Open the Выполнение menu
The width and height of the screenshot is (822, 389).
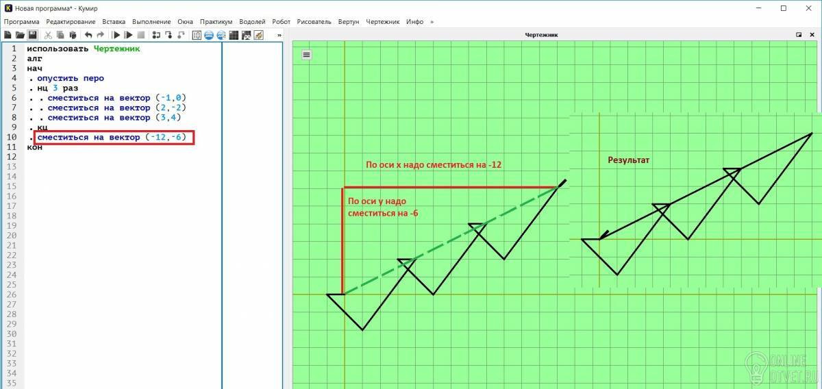click(151, 21)
